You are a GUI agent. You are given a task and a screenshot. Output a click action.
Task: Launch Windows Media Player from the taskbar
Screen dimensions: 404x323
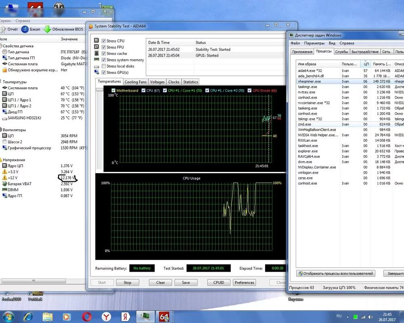(67, 316)
